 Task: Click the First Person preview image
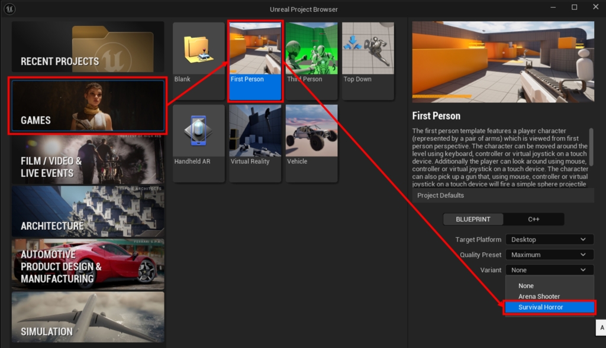click(x=503, y=61)
